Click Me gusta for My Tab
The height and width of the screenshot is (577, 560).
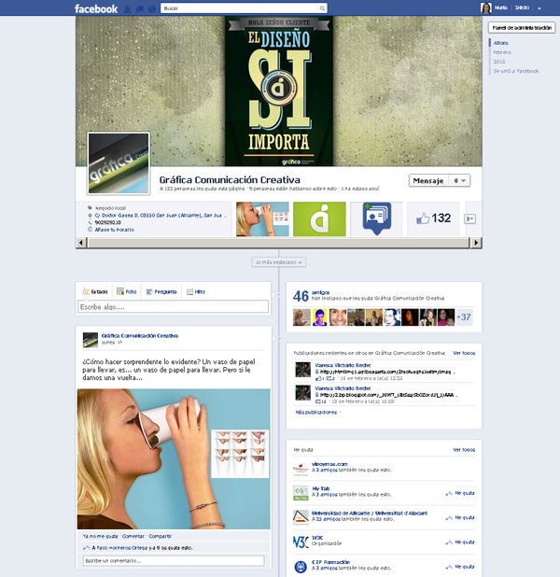(460, 493)
